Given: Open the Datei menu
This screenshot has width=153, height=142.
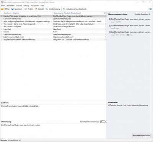Looking at the screenshot, I should pos(3,6).
